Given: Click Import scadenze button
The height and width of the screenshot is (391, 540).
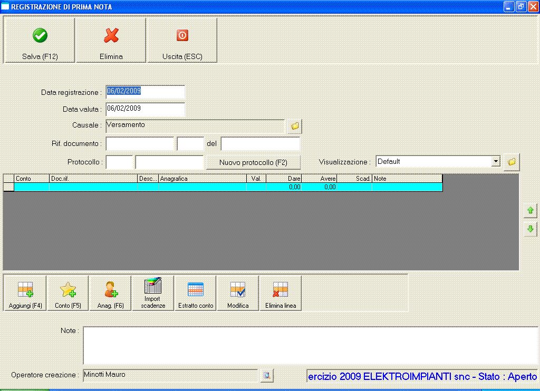Looking at the screenshot, I should click(153, 293).
